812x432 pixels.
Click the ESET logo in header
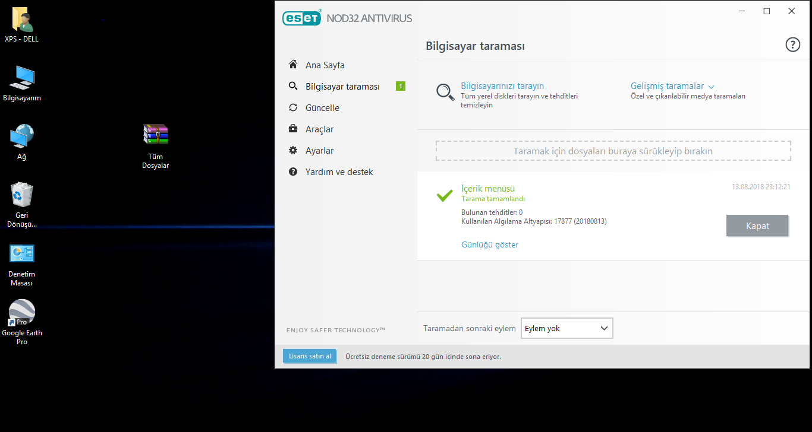click(302, 18)
